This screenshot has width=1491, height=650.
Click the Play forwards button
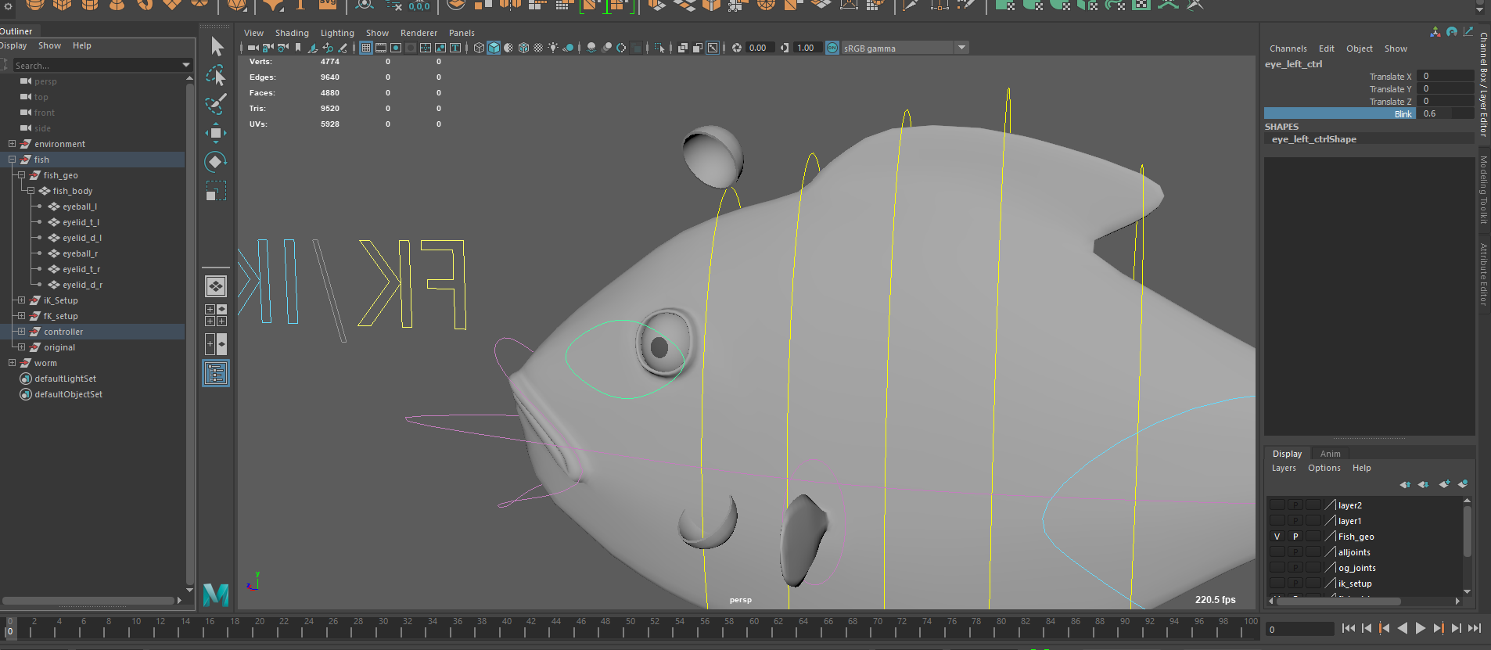[x=1420, y=628]
